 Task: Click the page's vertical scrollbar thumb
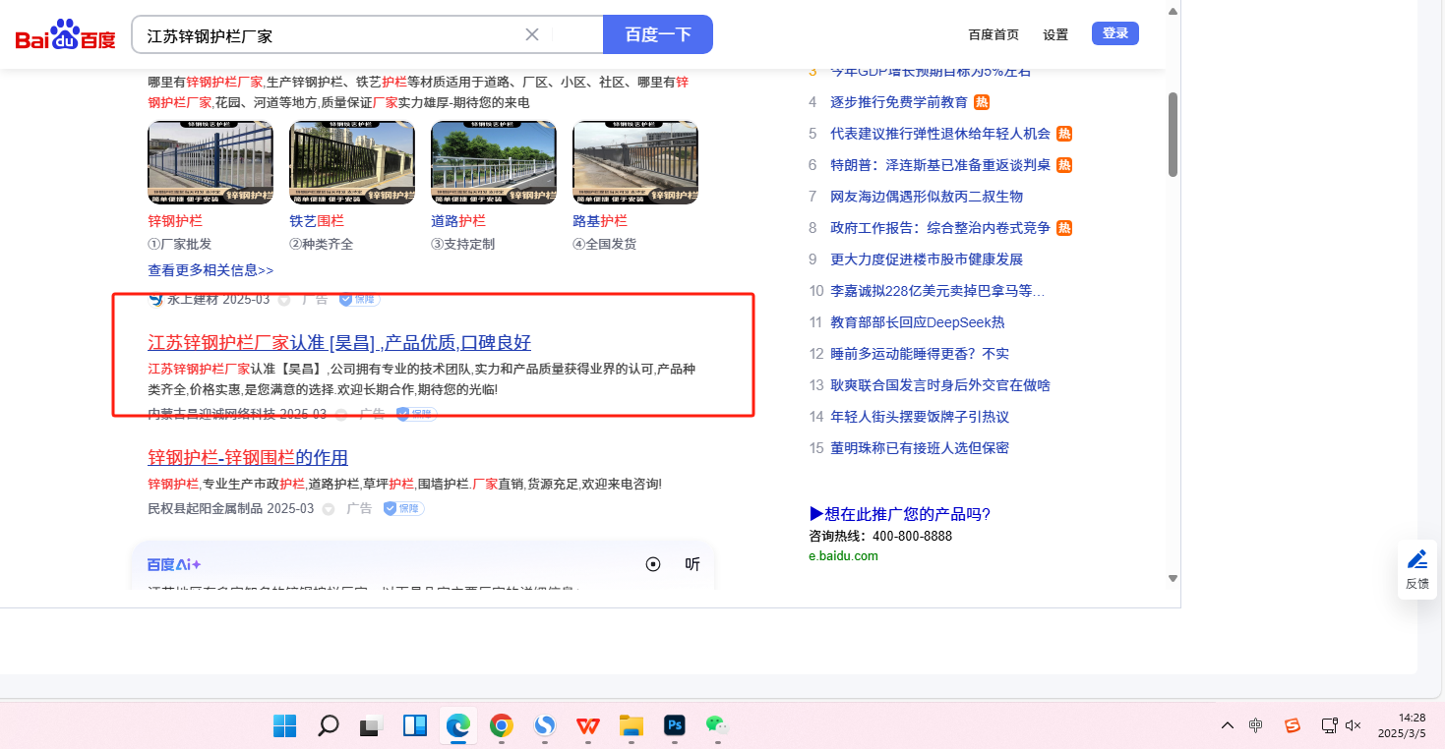(x=1172, y=134)
